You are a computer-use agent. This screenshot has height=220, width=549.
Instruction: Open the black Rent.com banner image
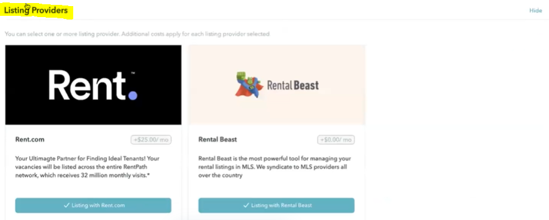pos(93,85)
